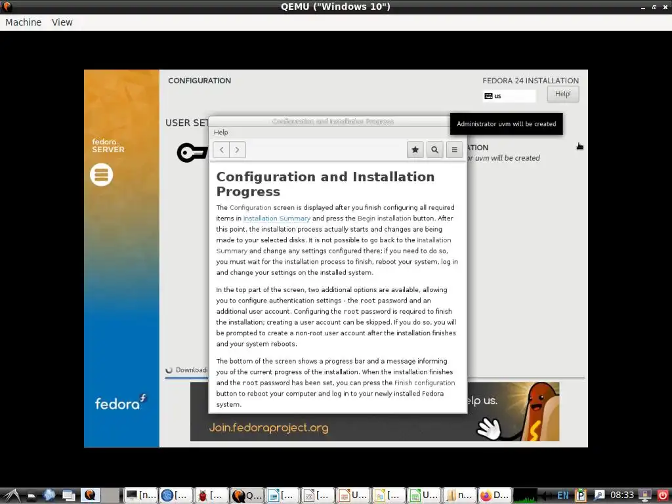Viewport: 672px width, 504px height.
Task: Switch to the blue globe taskbar task
Action: click(x=176, y=495)
